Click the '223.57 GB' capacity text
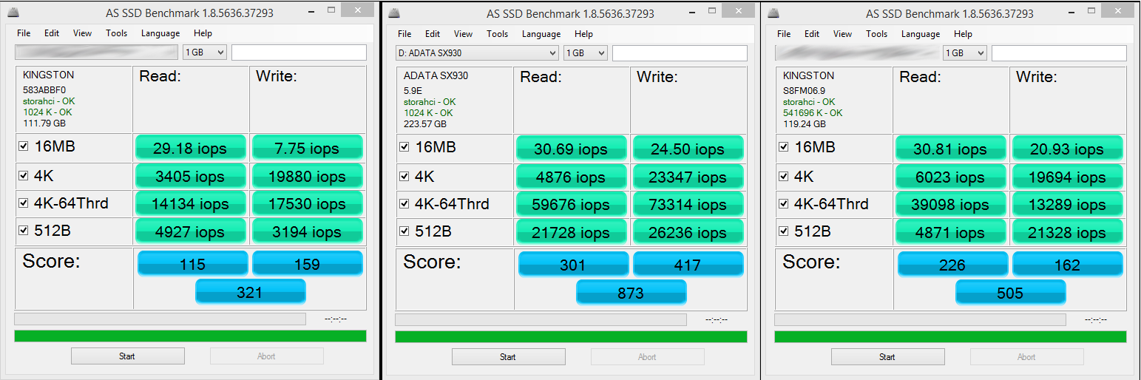The image size is (1141, 380). pyautogui.click(x=424, y=124)
